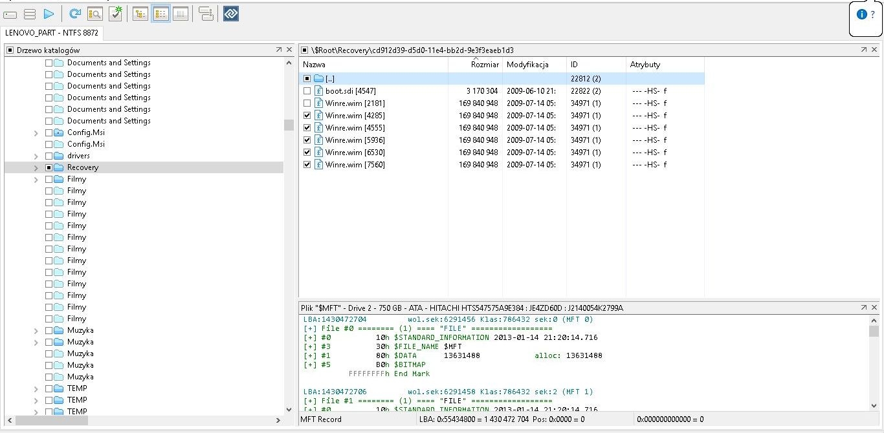
Task: Click the dotted grid view icon
Action: [181, 14]
